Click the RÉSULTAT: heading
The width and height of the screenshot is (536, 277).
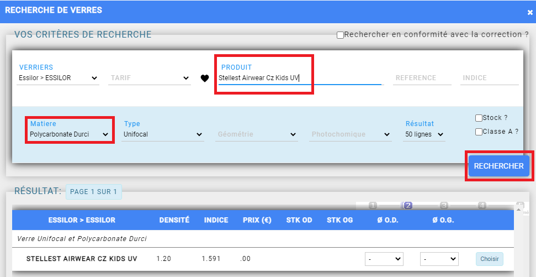pyautogui.click(x=38, y=191)
